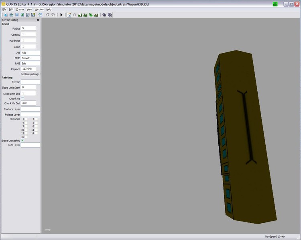Click the Redo arrow icon
This screenshot has height=240, width=301.
click(53, 15)
